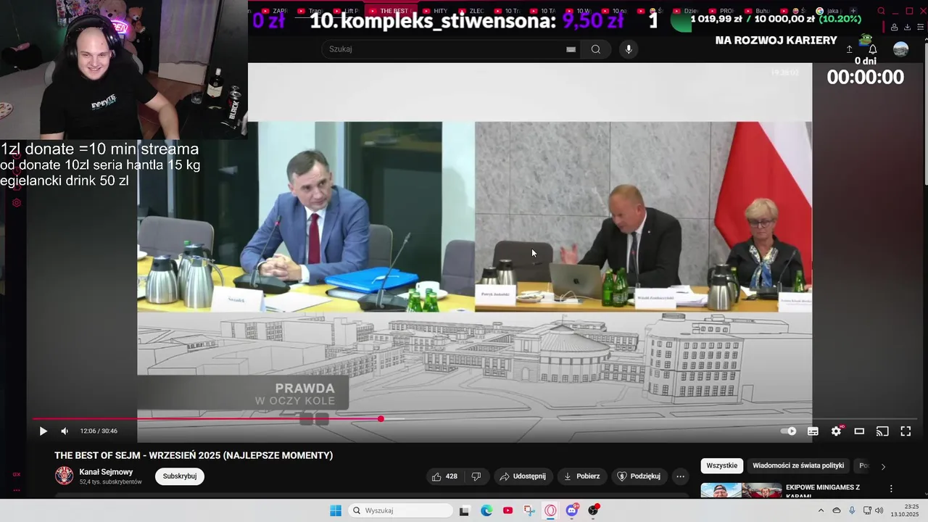Open the Windows Start menu
The width and height of the screenshot is (928, 522).
[336, 510]
